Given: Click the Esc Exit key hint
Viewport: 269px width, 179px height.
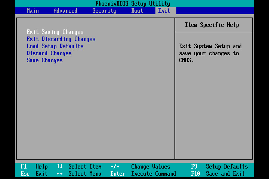Looking at the screenshot, I should pos(34,173).
